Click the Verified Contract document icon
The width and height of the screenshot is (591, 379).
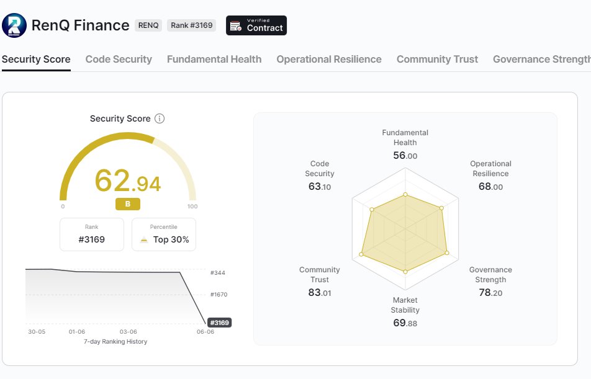click(235, 26)
